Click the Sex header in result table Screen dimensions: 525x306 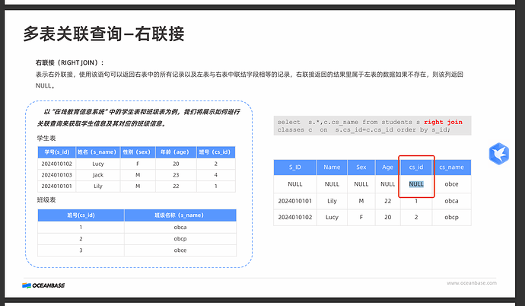click(361, 167)
